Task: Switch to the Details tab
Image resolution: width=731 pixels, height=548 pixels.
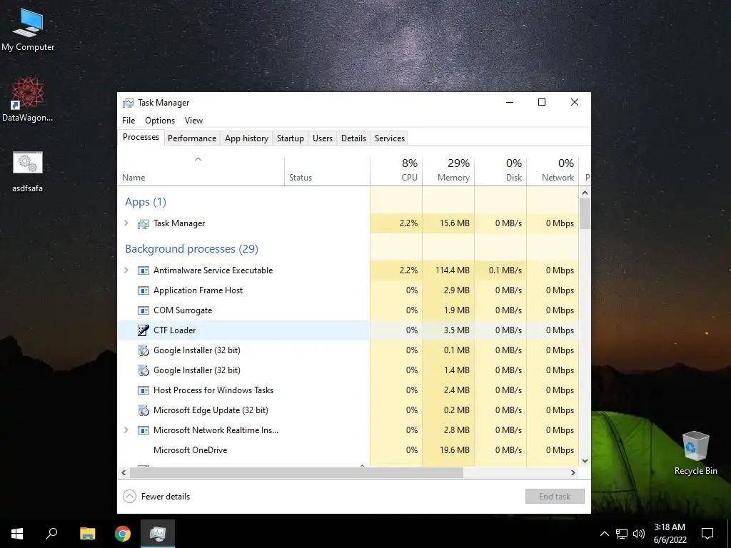Action: (353, 138)
